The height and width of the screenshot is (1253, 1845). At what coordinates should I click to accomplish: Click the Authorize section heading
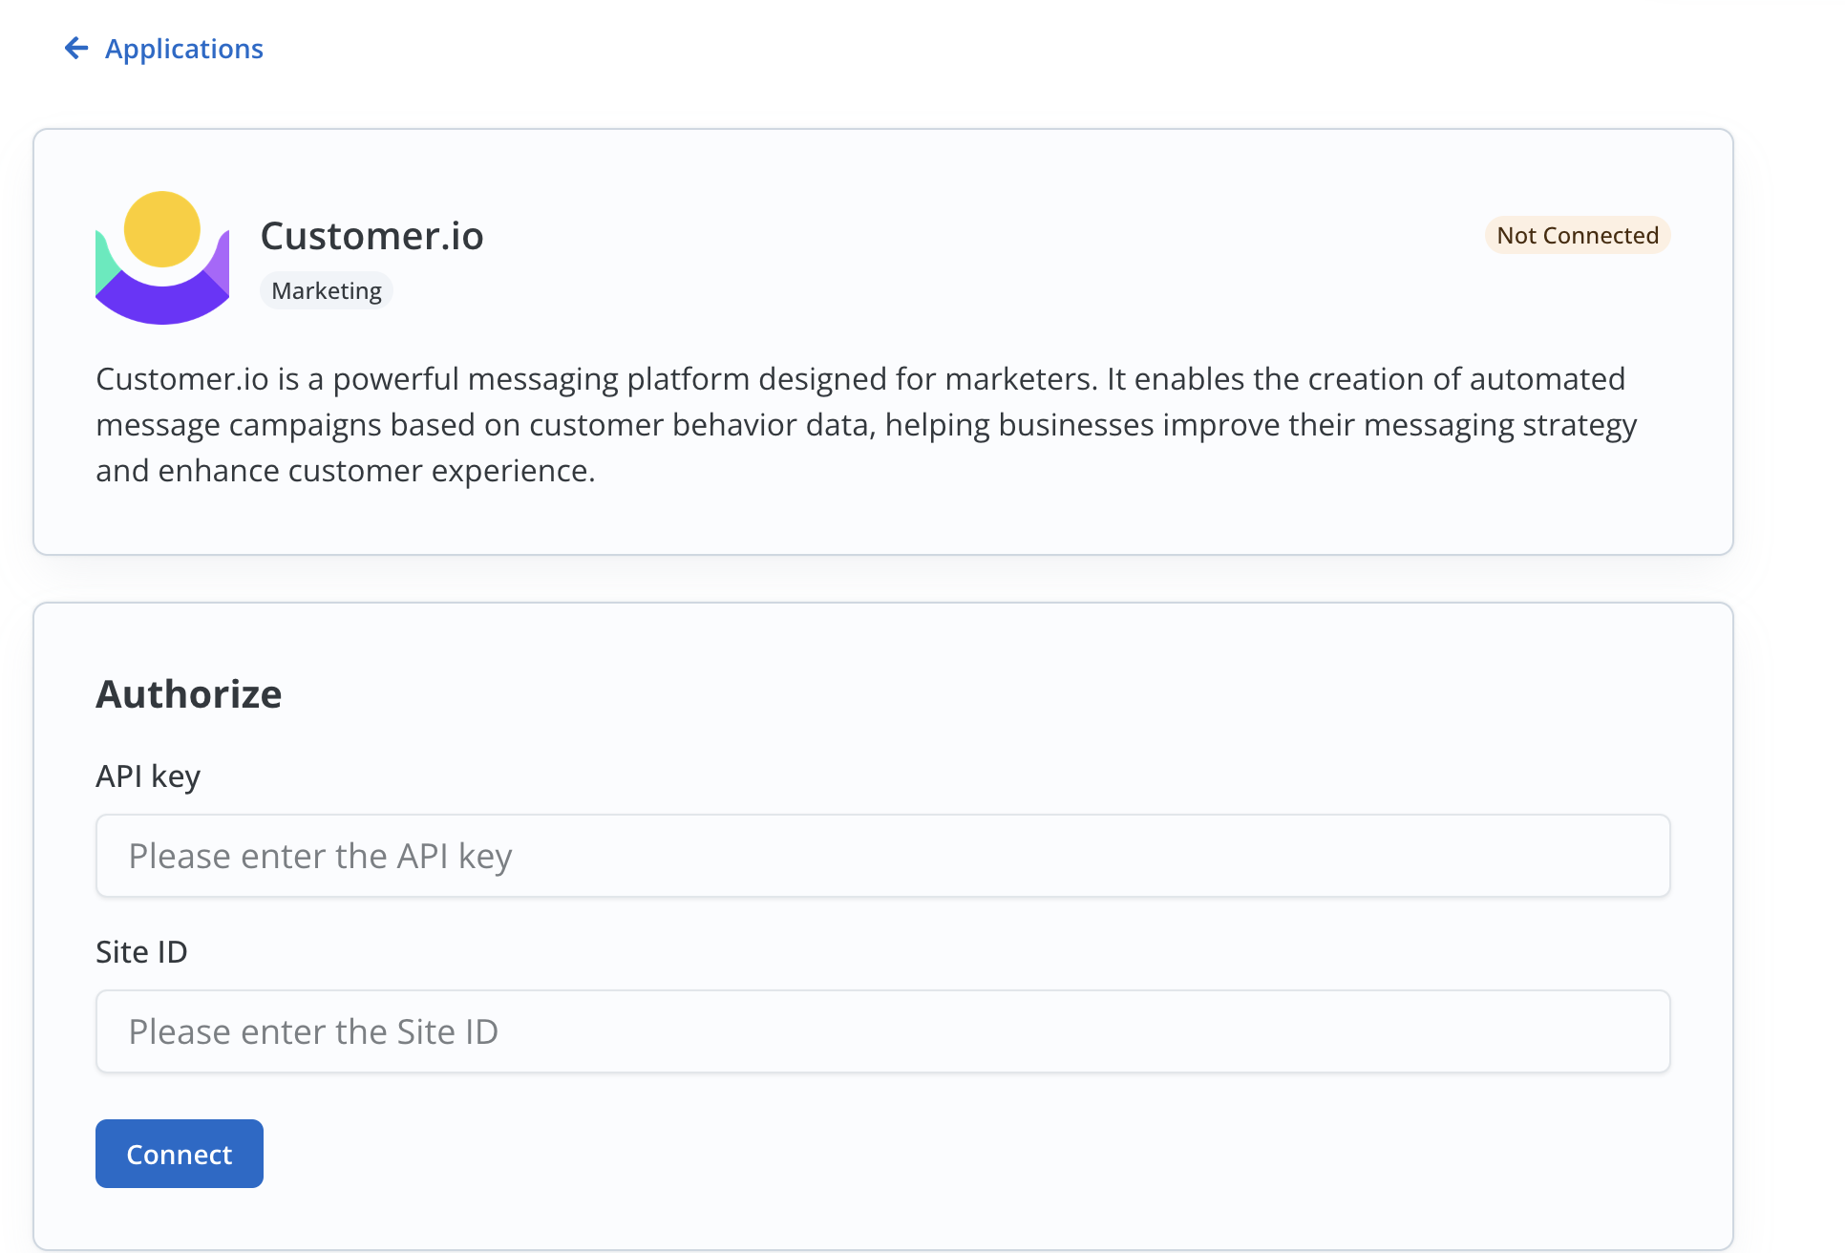tap(189, 694)
